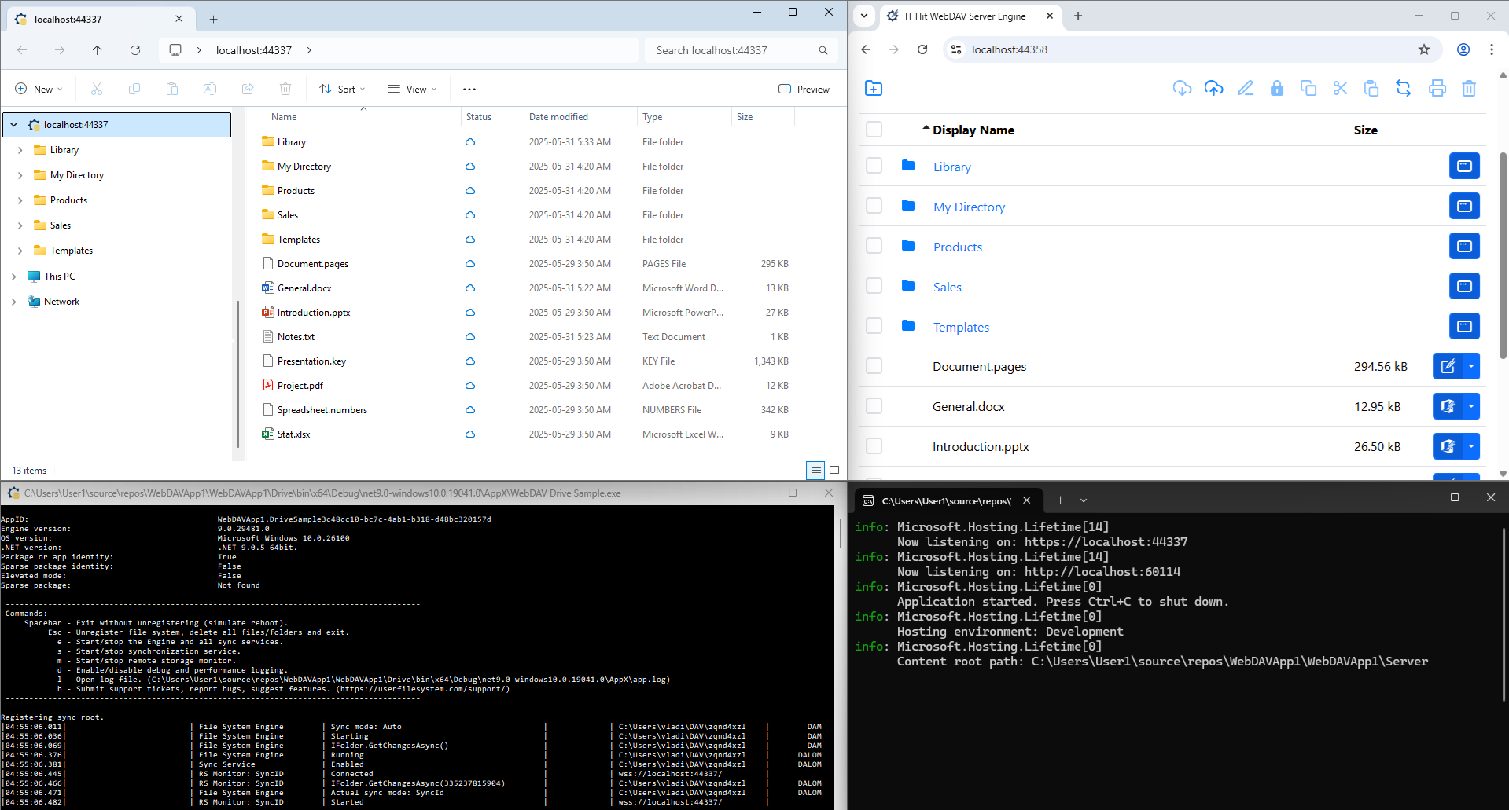Image resolution: width=1509 pixels, height=810 pixels.
Task: Click the Paste icon in WebDAV toolbar
Action: click(1371, 88)
